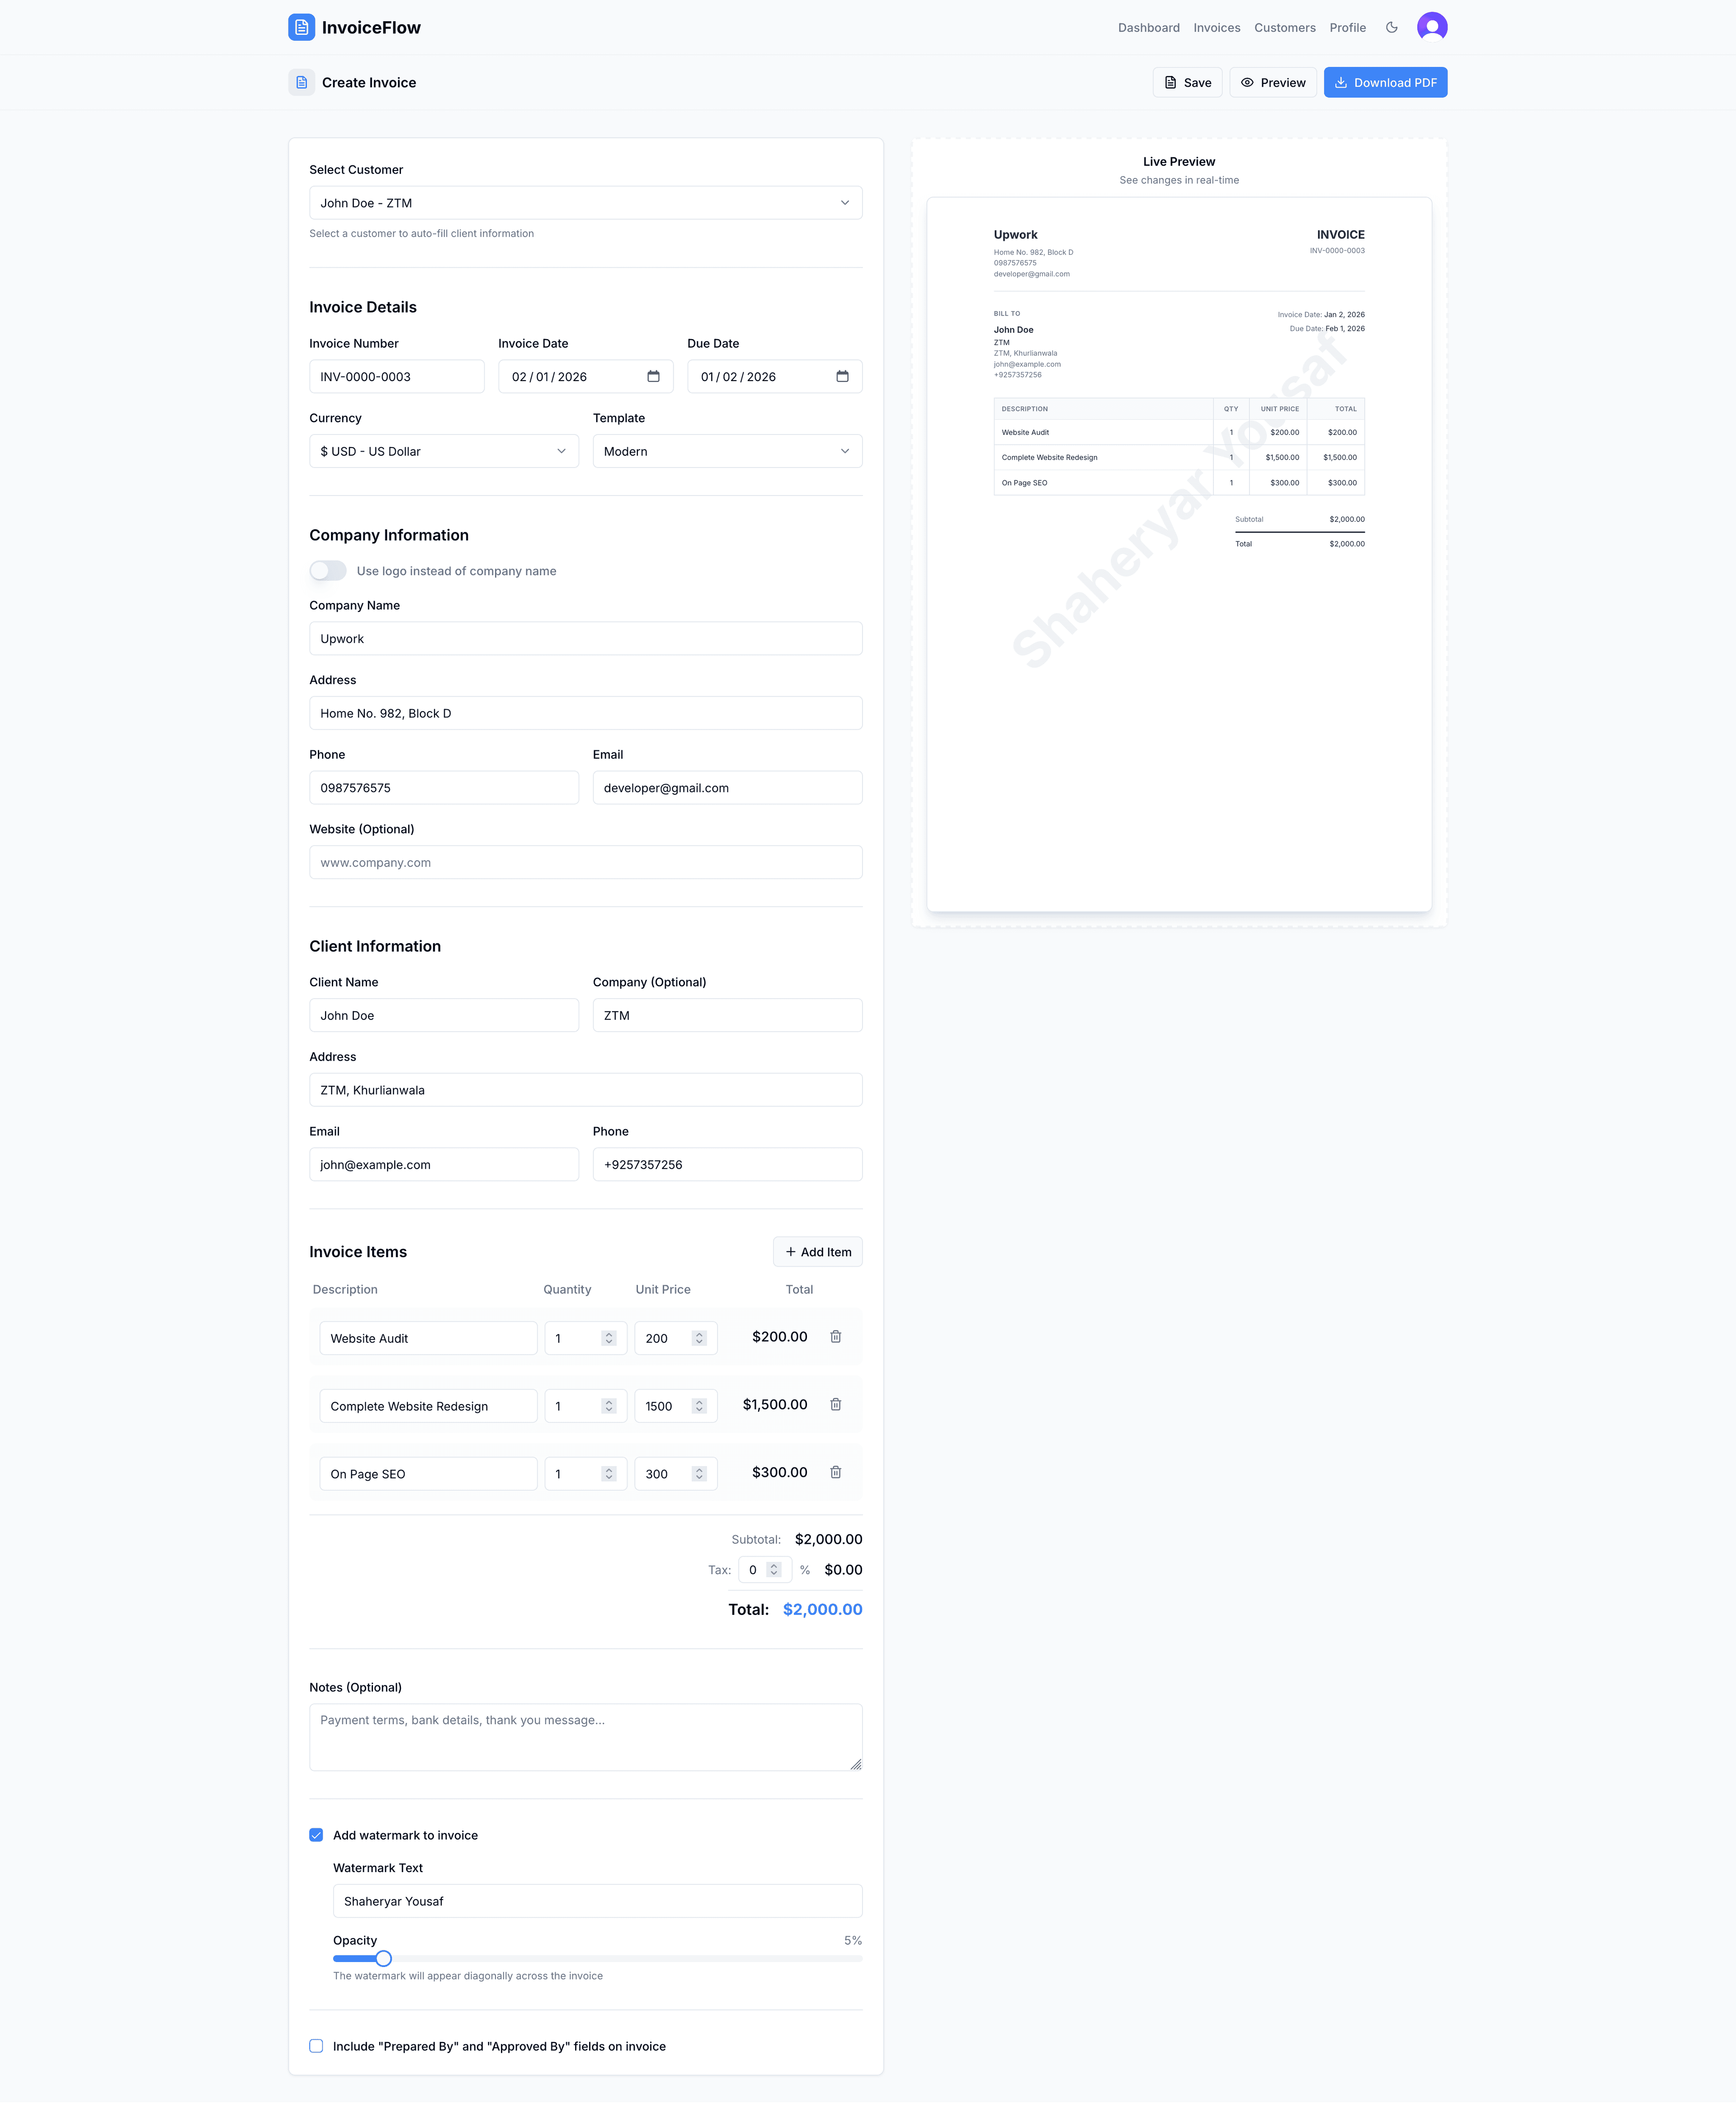Click the Notes text area
This screenshot has width=1736, height=2104.
585,1736
